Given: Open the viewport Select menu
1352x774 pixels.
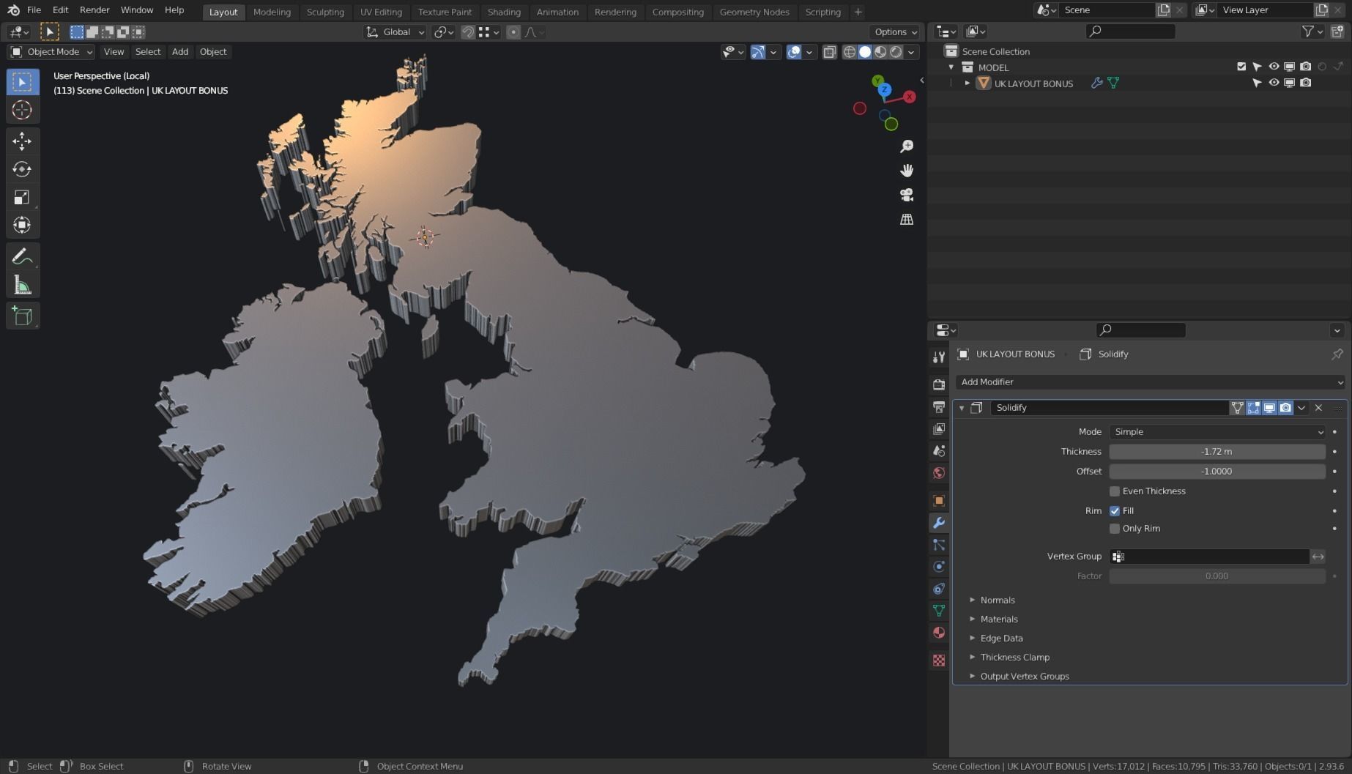Looking at the screenshot, I should [148, 52].
